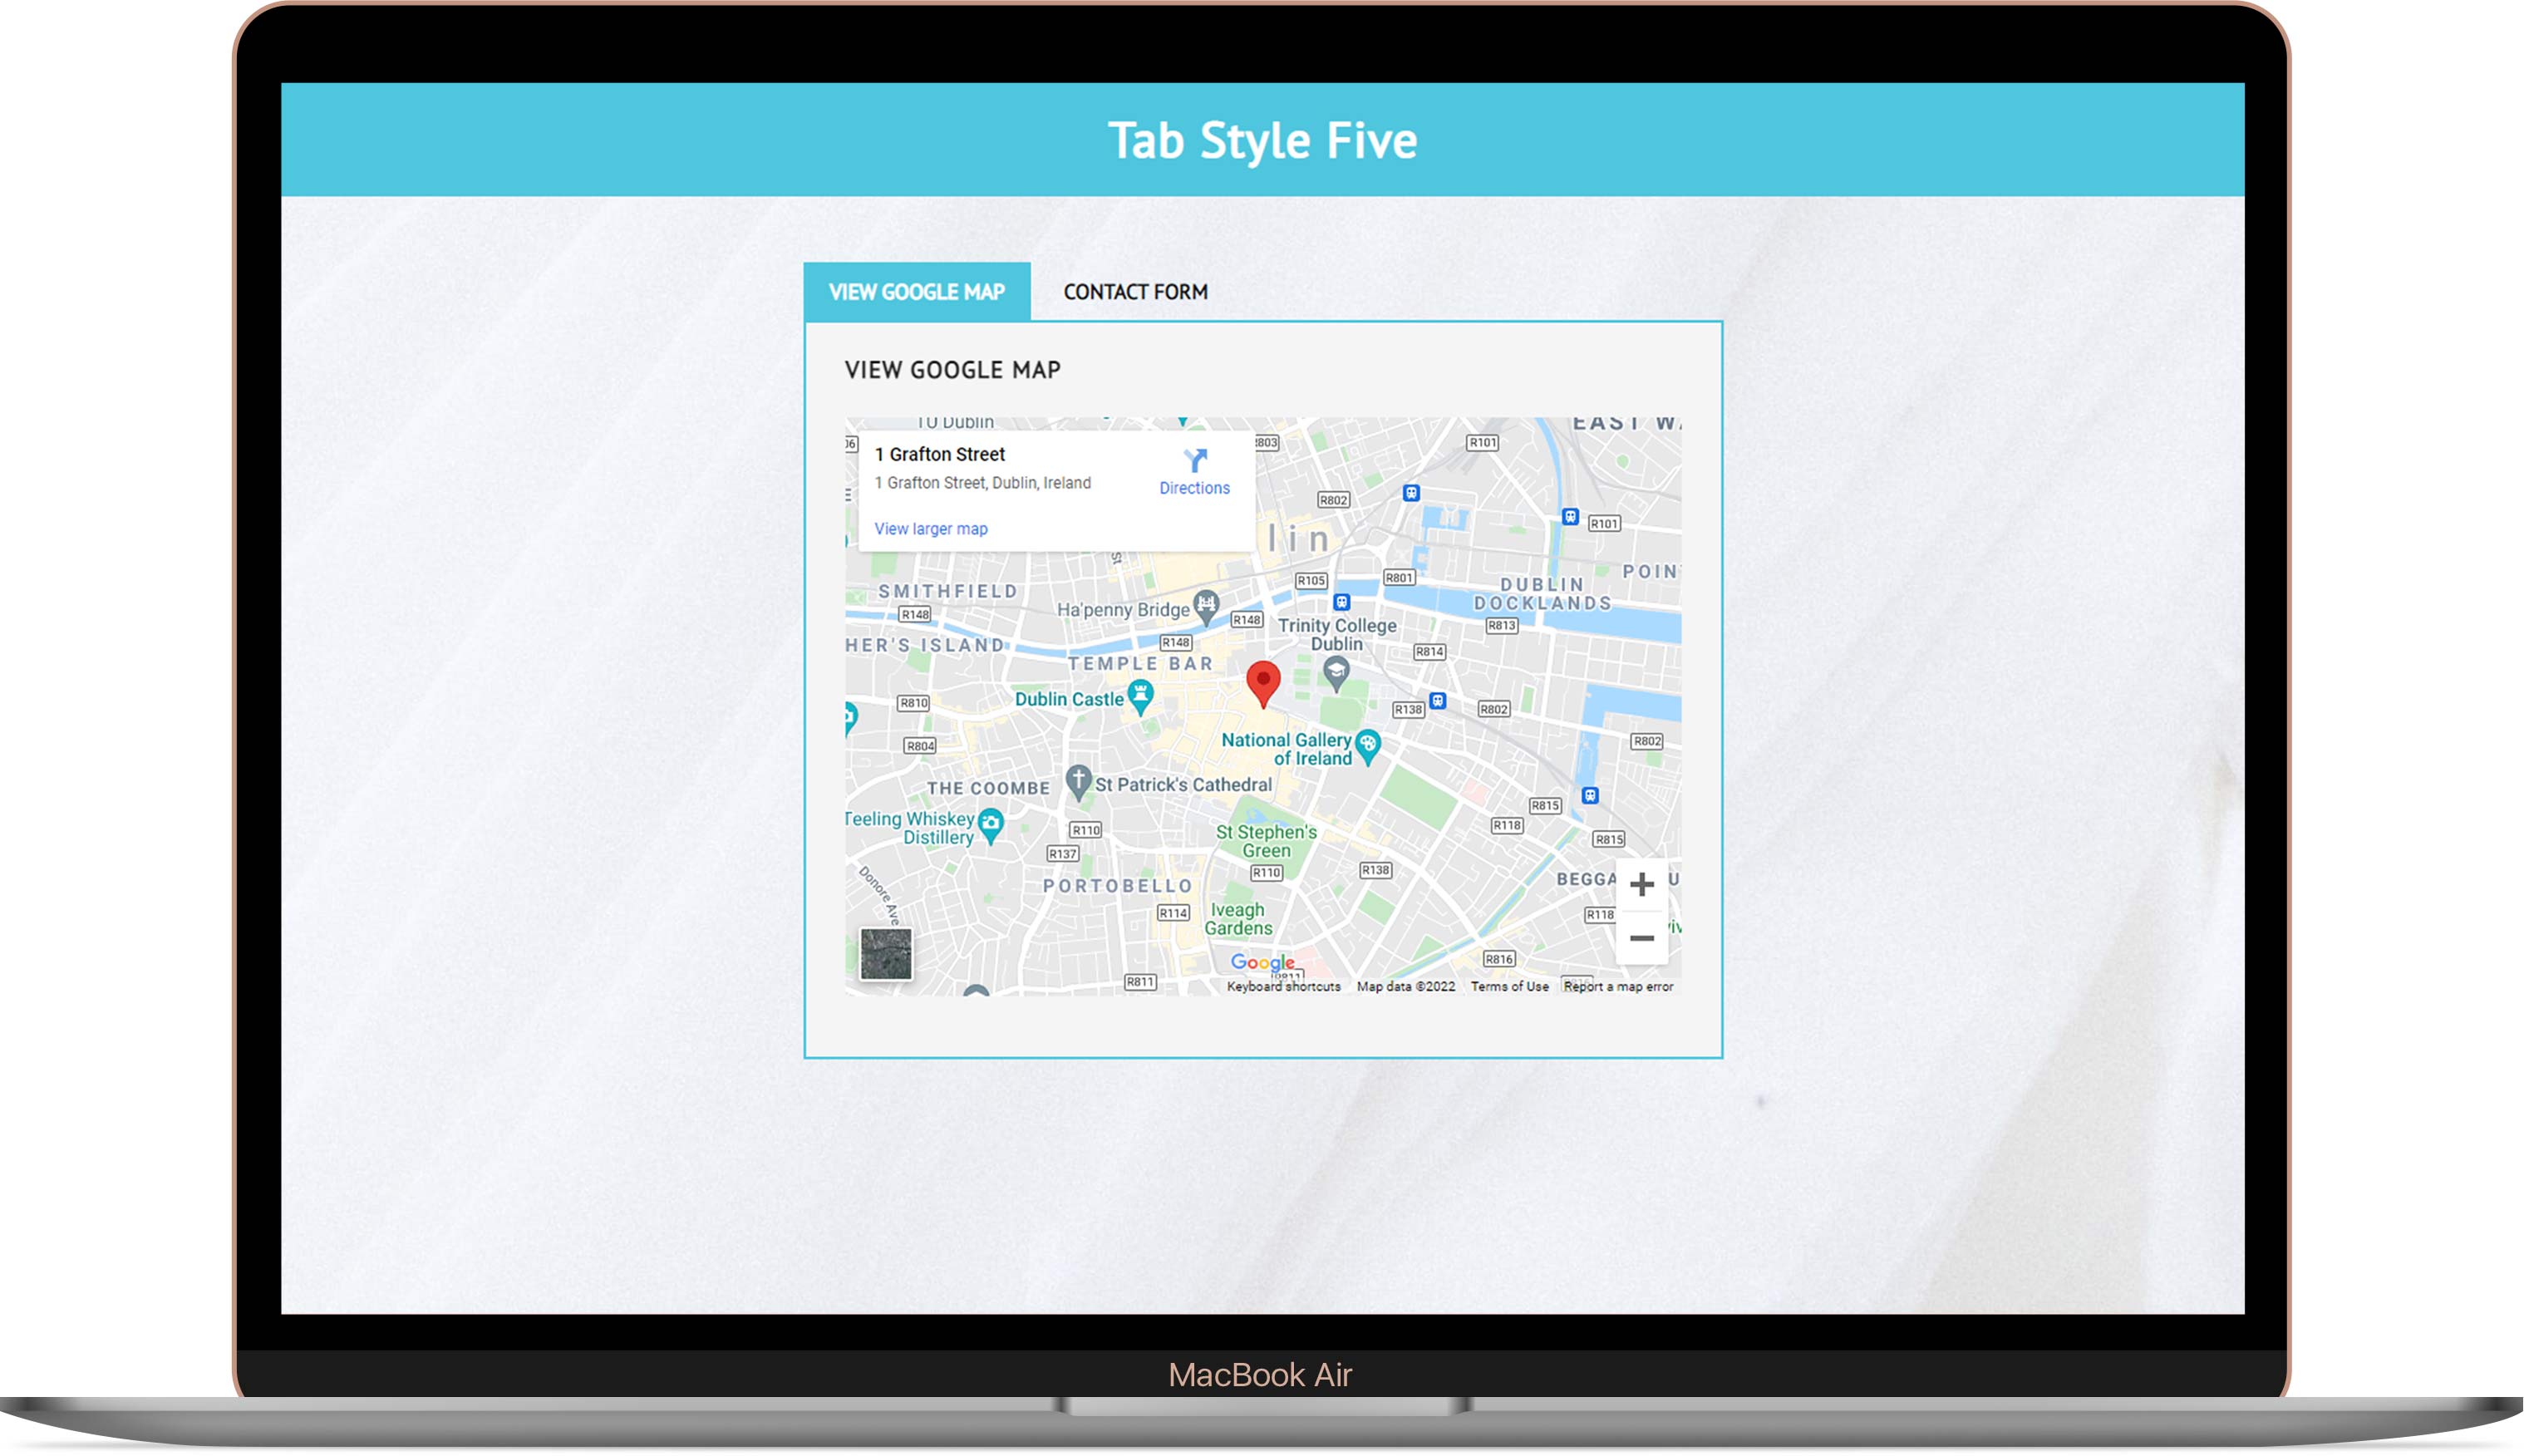The height and width of the screenshot is (1456, 2524).
Task: Open the View larger map link
Action: pos(930,529)
